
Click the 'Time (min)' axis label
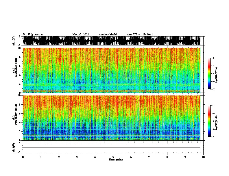click(116, 160)
